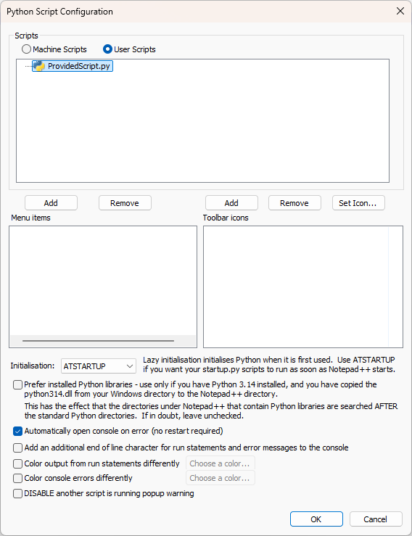Enable additional end of line character option
This screenshot has width=412, height=536.
pos(18,448)
